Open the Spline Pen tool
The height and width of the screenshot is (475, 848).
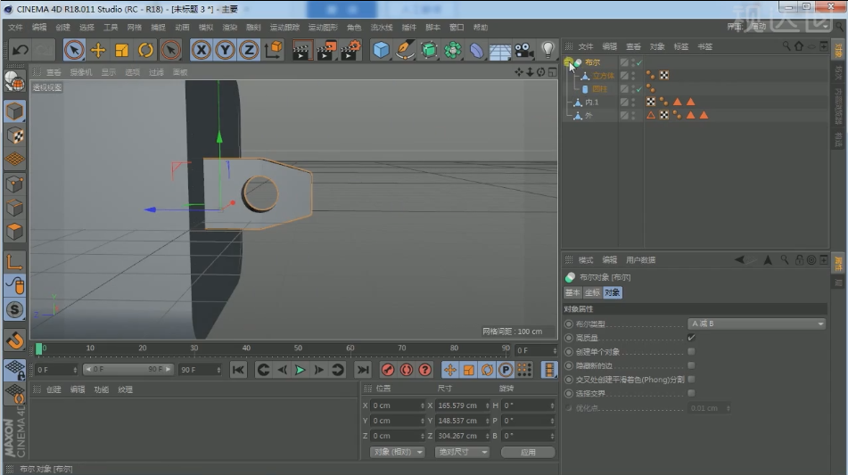[x=405, y=50]
